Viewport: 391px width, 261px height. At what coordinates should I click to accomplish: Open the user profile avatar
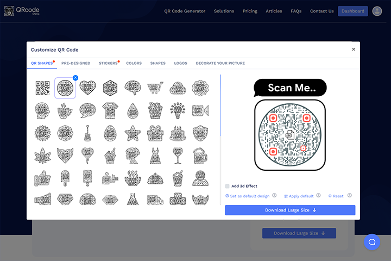(377, 11)
